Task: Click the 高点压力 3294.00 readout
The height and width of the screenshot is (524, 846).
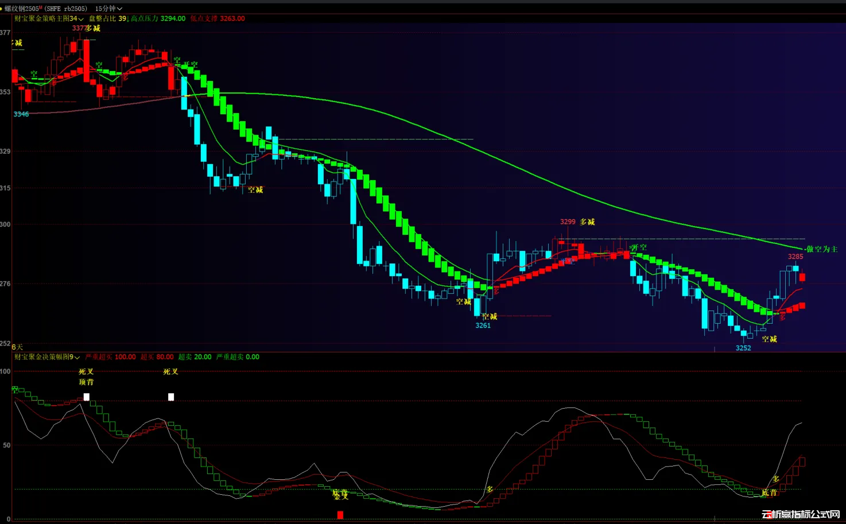Action: click(x=158, y=18)
